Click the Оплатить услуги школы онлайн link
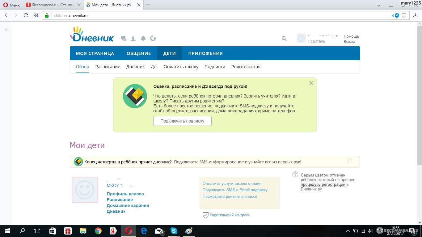422x237 pixels. tap(232, 184)
